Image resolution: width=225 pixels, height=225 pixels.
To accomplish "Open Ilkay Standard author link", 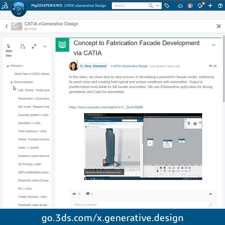I will [95, 66].
